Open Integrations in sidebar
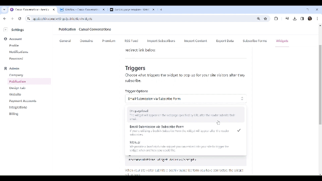Screen dimensions: 322x181 click(x=18, y=107)
